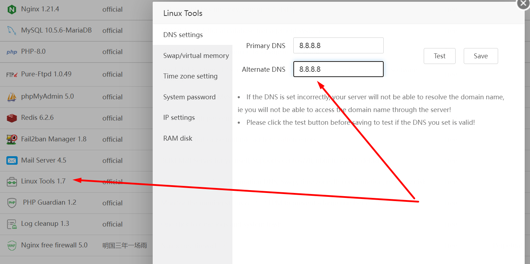
Task: Click the MySQL MariaDB dolphin icon
Action: pos(12,31)
